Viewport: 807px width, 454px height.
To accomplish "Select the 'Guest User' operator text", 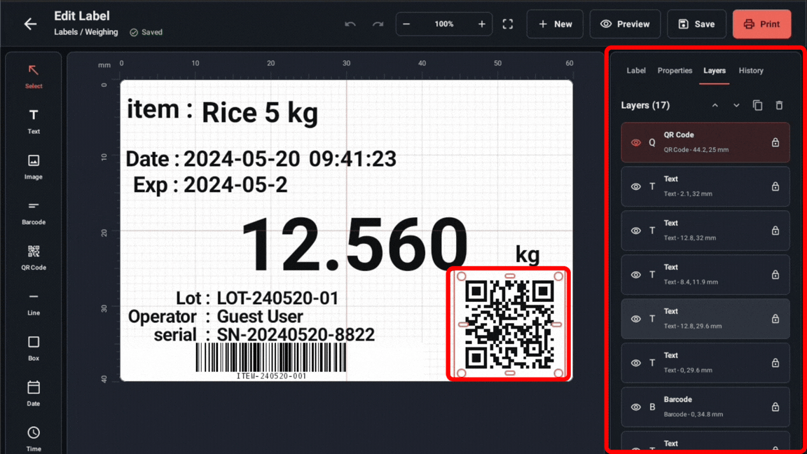I will (x=260, y=317).
